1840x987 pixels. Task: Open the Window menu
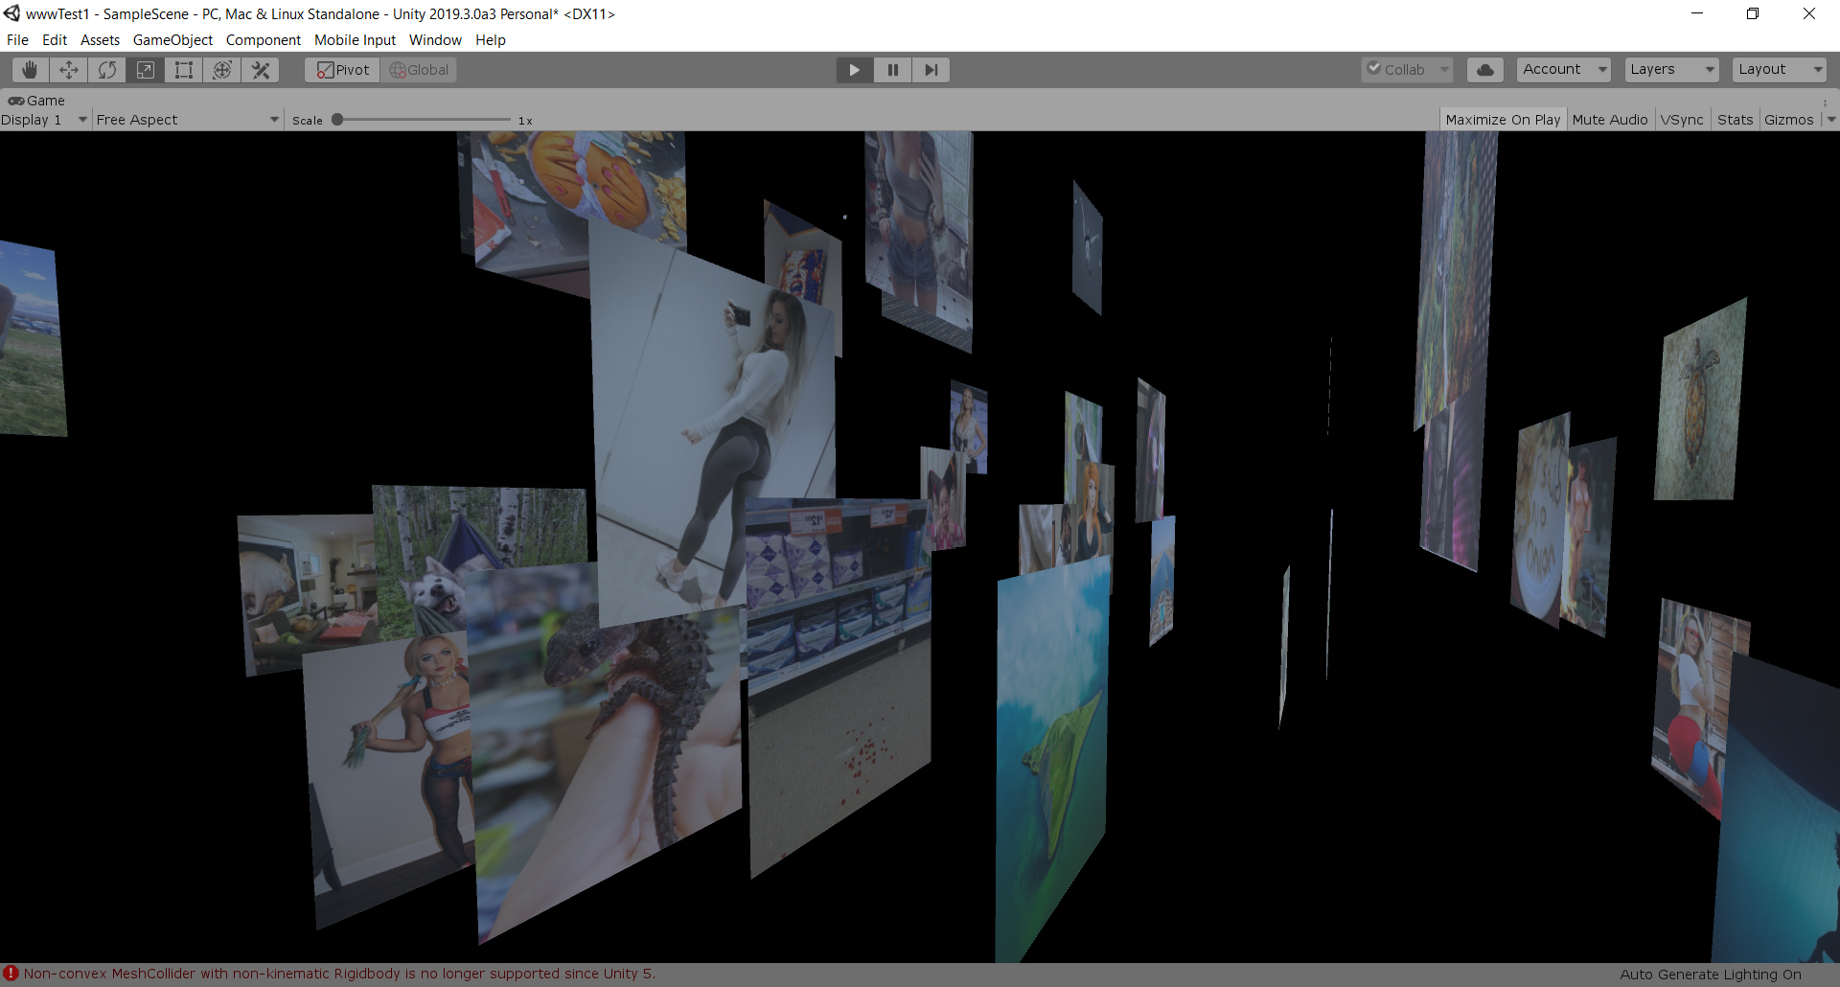[435, 40]
